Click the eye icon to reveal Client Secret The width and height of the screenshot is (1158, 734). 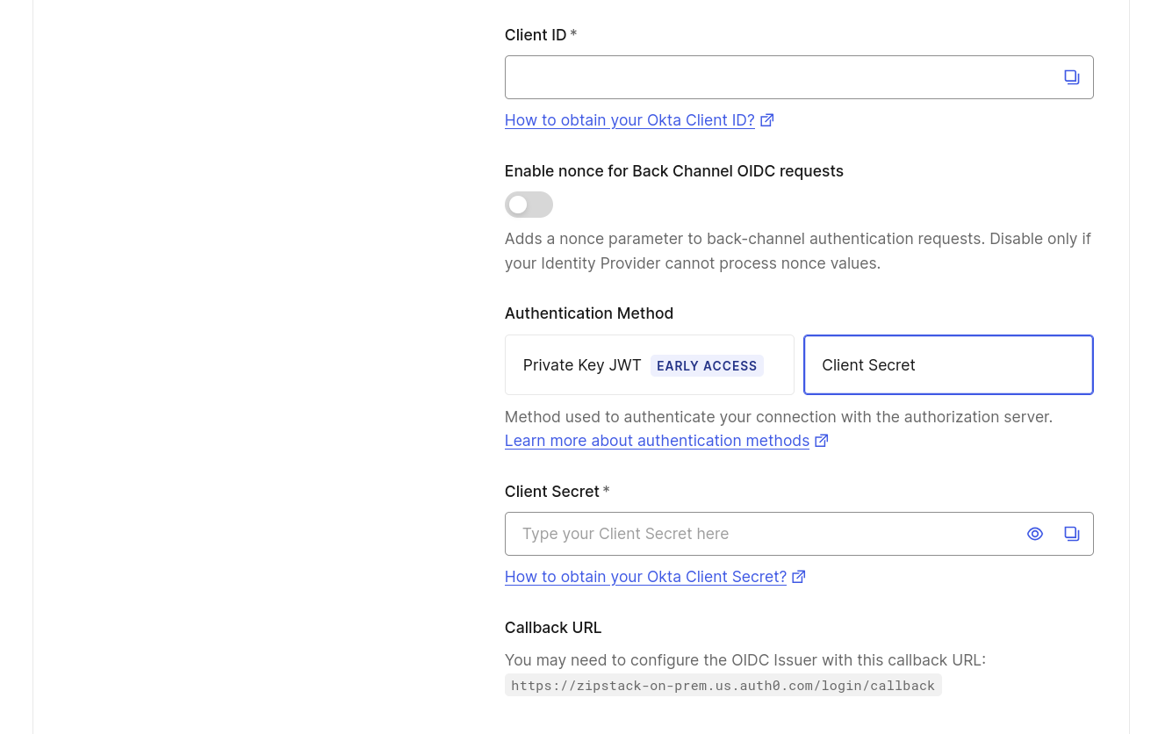pyautogui.click(x=1034, y=534)
